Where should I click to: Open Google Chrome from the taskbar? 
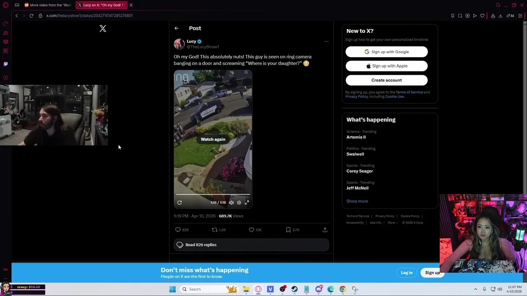(x=343, y=289)
